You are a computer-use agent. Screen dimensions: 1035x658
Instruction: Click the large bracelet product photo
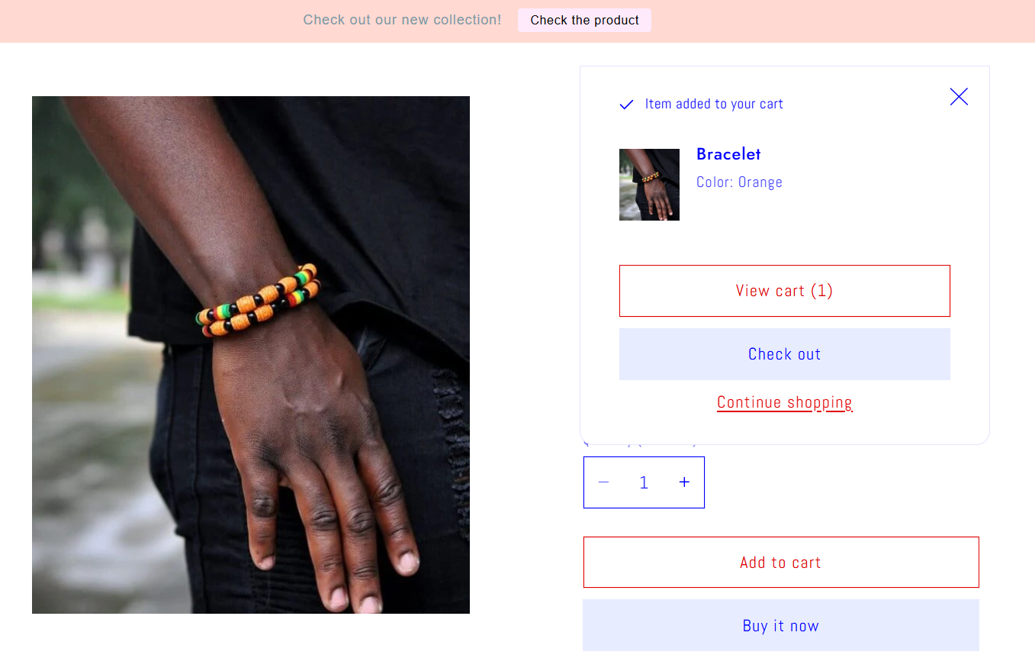(x=251, y=355)
